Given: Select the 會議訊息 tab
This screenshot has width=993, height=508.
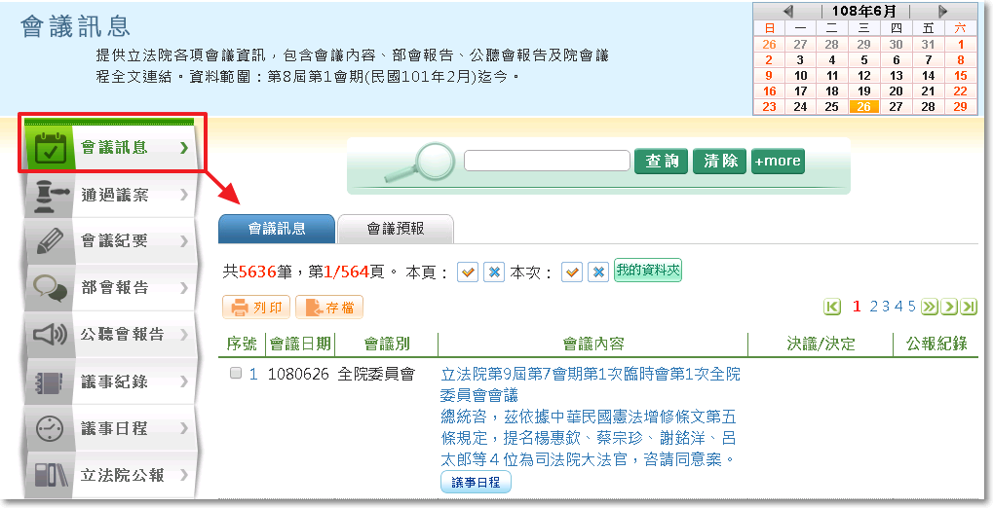Looking at the screenshot, I should coord(277,229).
